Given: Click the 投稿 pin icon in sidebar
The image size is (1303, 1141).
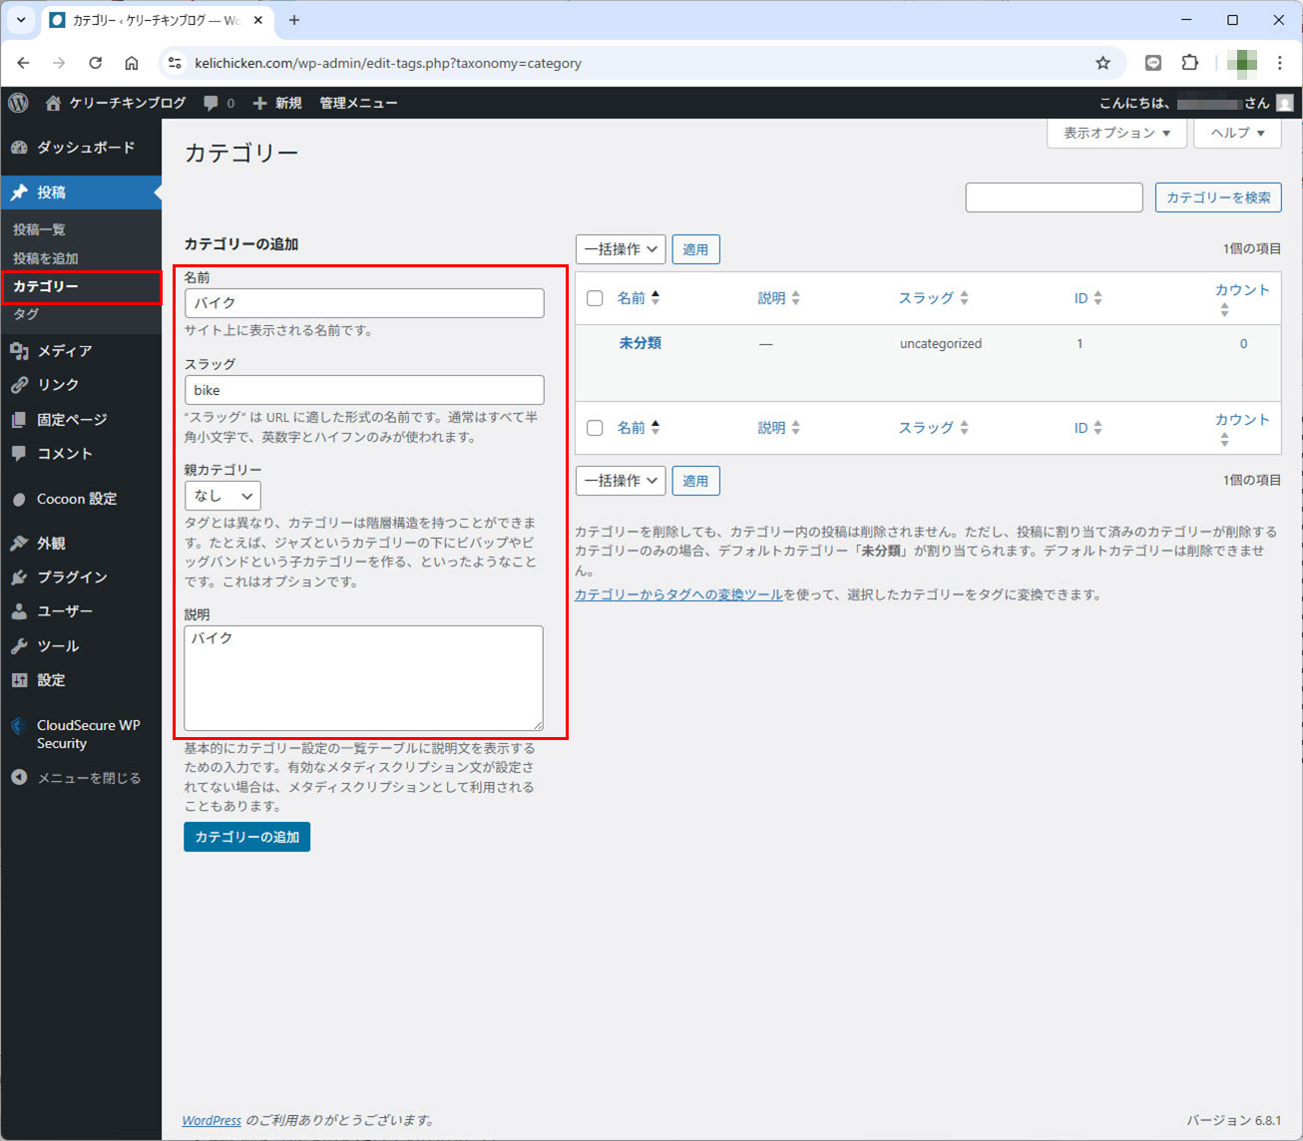Looking at the screenshot, I should coord(19,192).
